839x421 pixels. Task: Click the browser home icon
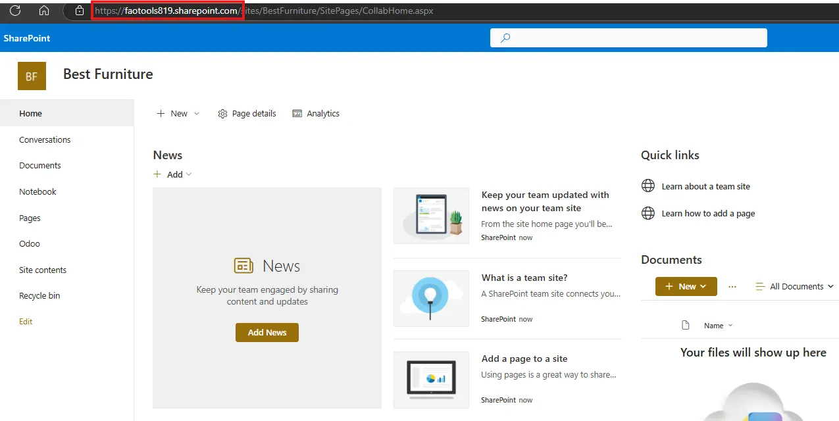(44, 11)
